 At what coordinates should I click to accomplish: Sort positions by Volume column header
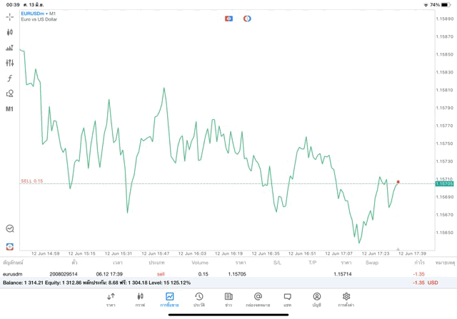click(200, 263)
